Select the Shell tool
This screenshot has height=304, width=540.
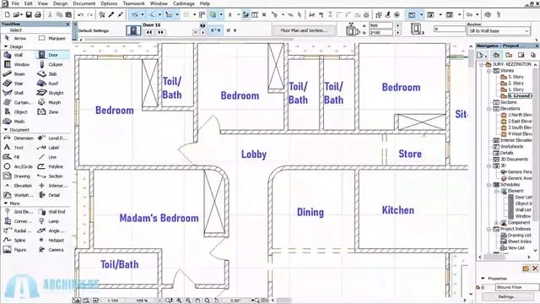point(13,93)
